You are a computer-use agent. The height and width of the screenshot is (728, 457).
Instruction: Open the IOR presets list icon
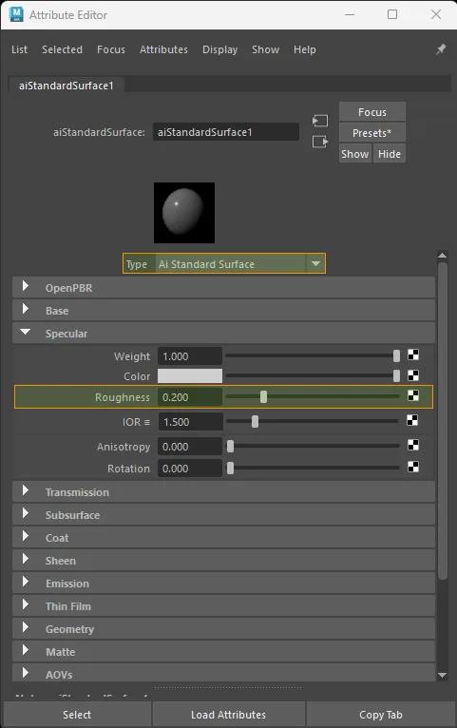coord(147,422)
